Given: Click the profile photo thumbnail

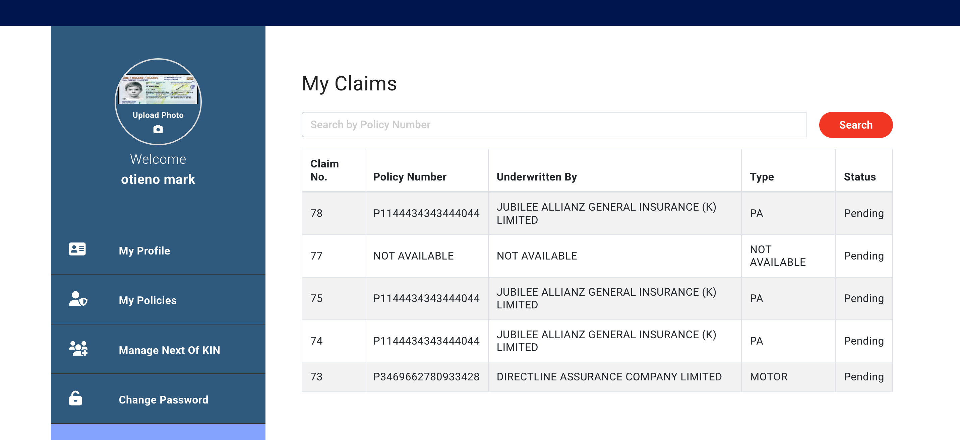Looking at the screenshot, I should pos(158,89).
